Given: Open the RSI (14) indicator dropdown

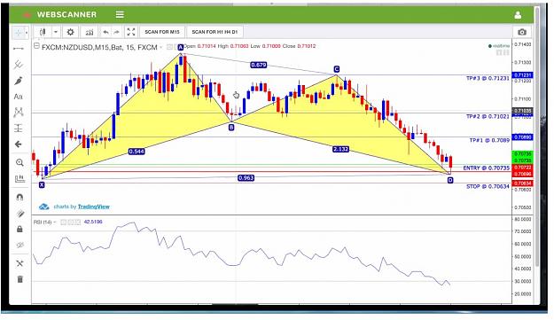Looking at the screenshot, I should tap(55, 222).
